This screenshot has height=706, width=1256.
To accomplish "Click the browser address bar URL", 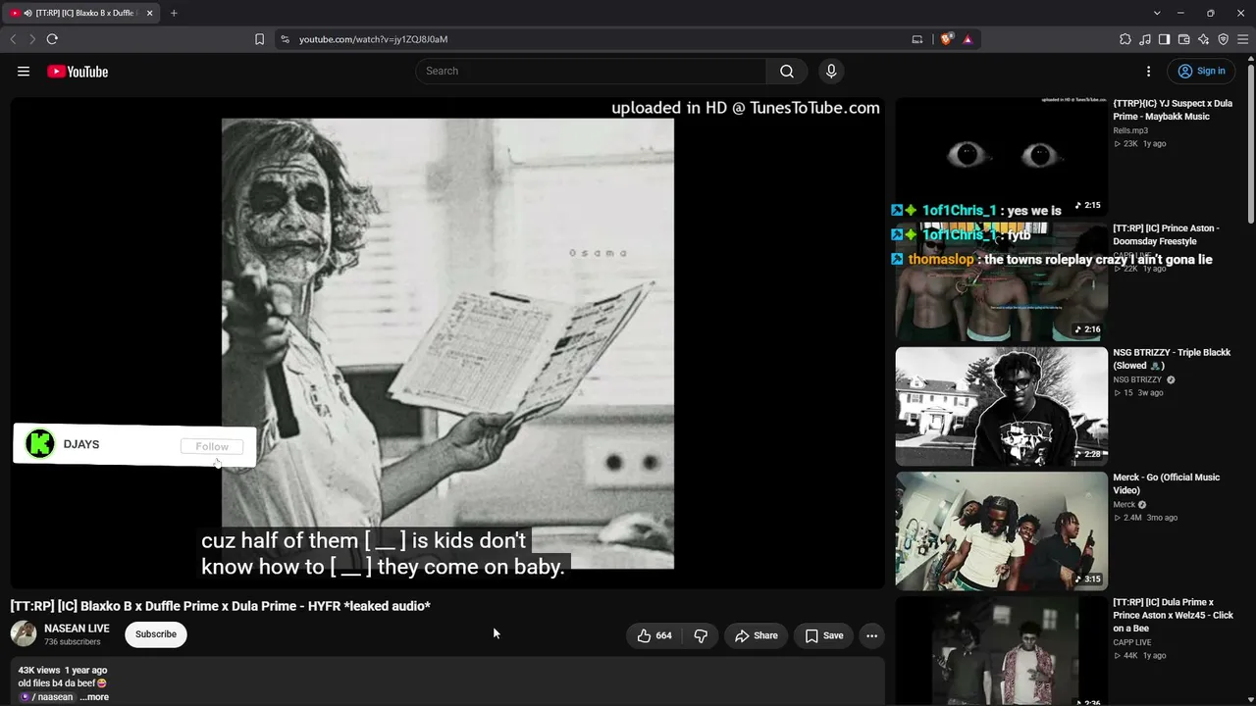I will [x=373, y=39].
